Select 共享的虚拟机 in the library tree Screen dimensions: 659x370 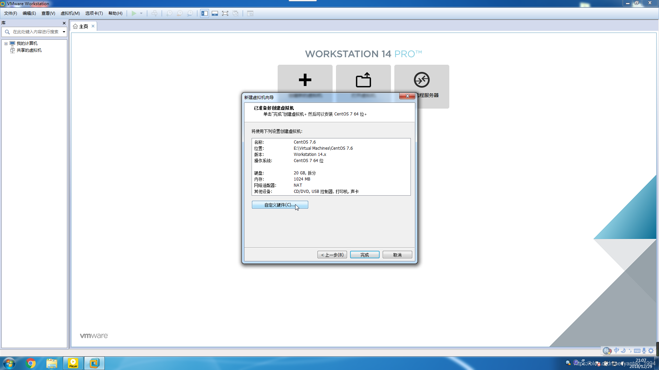(29, 50)
